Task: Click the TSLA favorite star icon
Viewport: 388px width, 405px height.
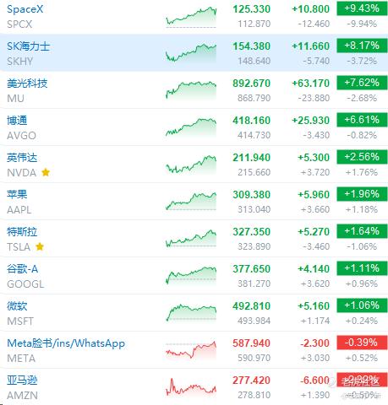Action: [x=40, y=246]
